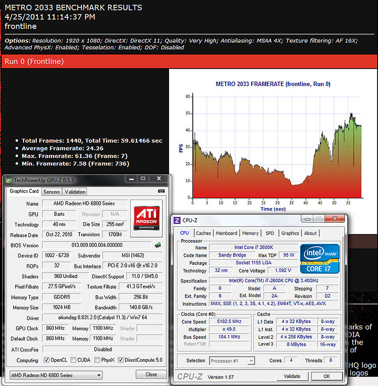This screenshot has width=378, height=386.
Task: Click the BIOS save chip icon in GPU-Z
Action: pyautogui.click(x=157, y=245)
